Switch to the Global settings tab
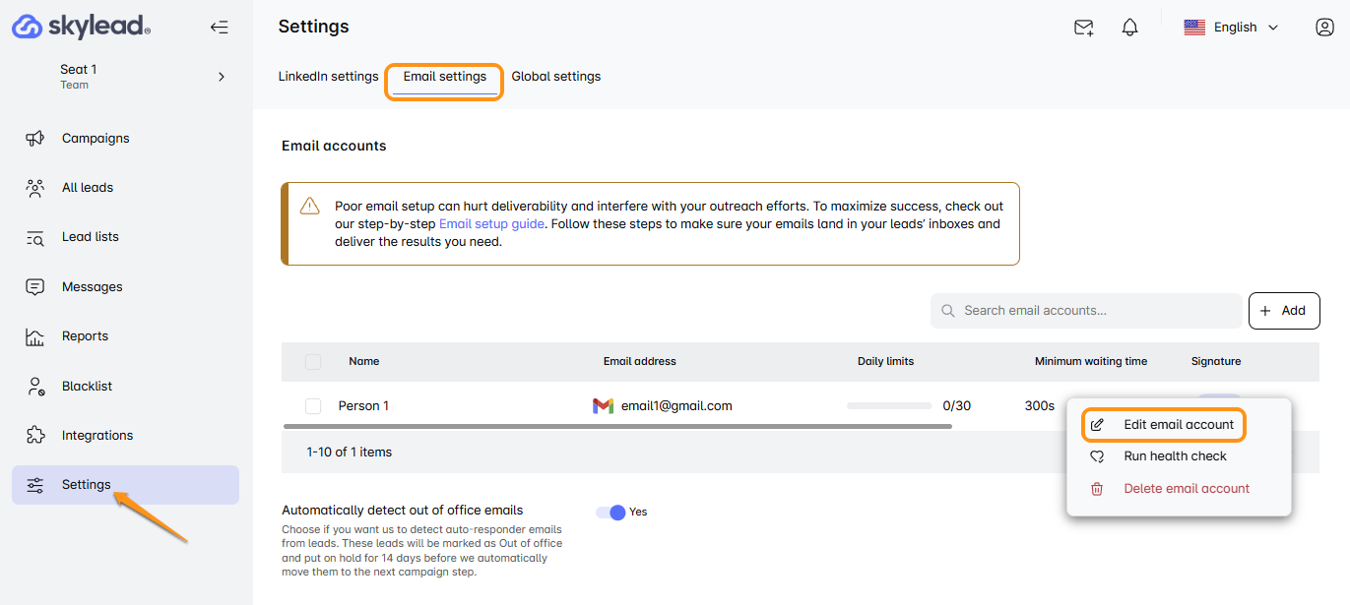The height and width of the screenshot is (605, 1350). click(555, 77)
